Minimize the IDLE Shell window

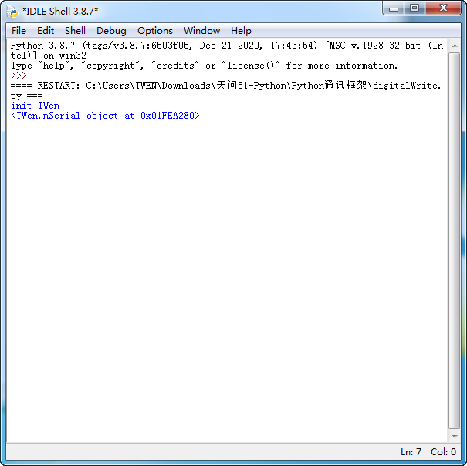pos(394,8)
